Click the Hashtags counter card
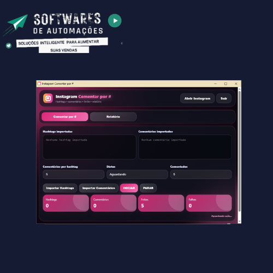Screen dimensions: 273x273 (x=66, y=203)
